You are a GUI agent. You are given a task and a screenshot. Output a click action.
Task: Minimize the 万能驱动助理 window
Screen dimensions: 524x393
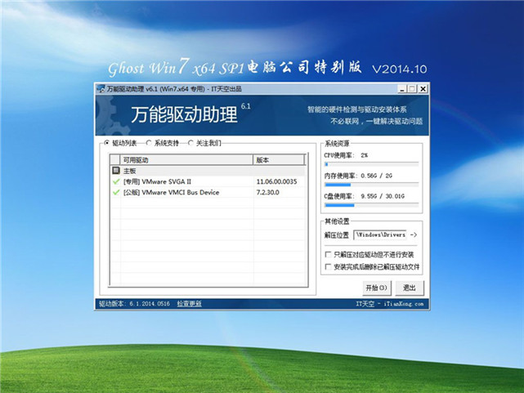401,88
